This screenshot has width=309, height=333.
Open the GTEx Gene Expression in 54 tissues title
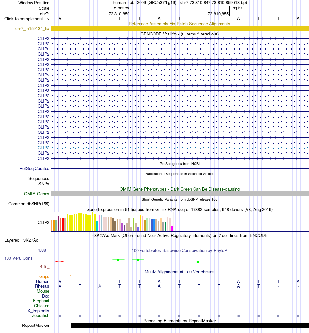(180, 209)
